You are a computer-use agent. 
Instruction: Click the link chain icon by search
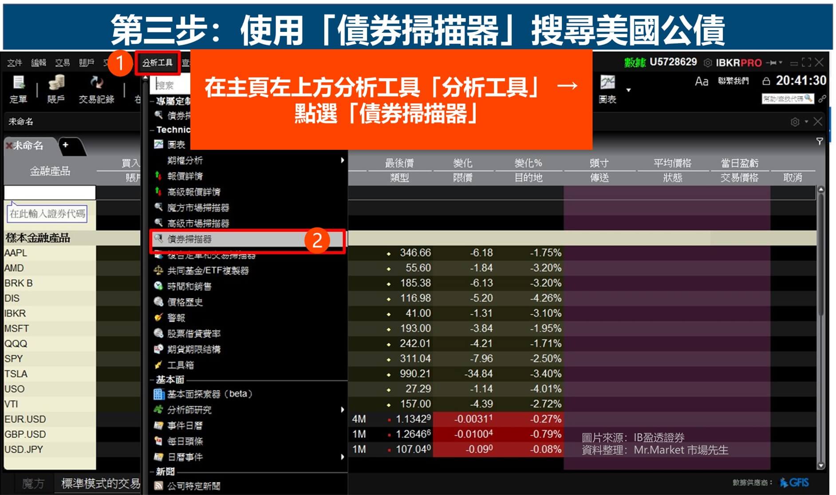click(822, 98)
